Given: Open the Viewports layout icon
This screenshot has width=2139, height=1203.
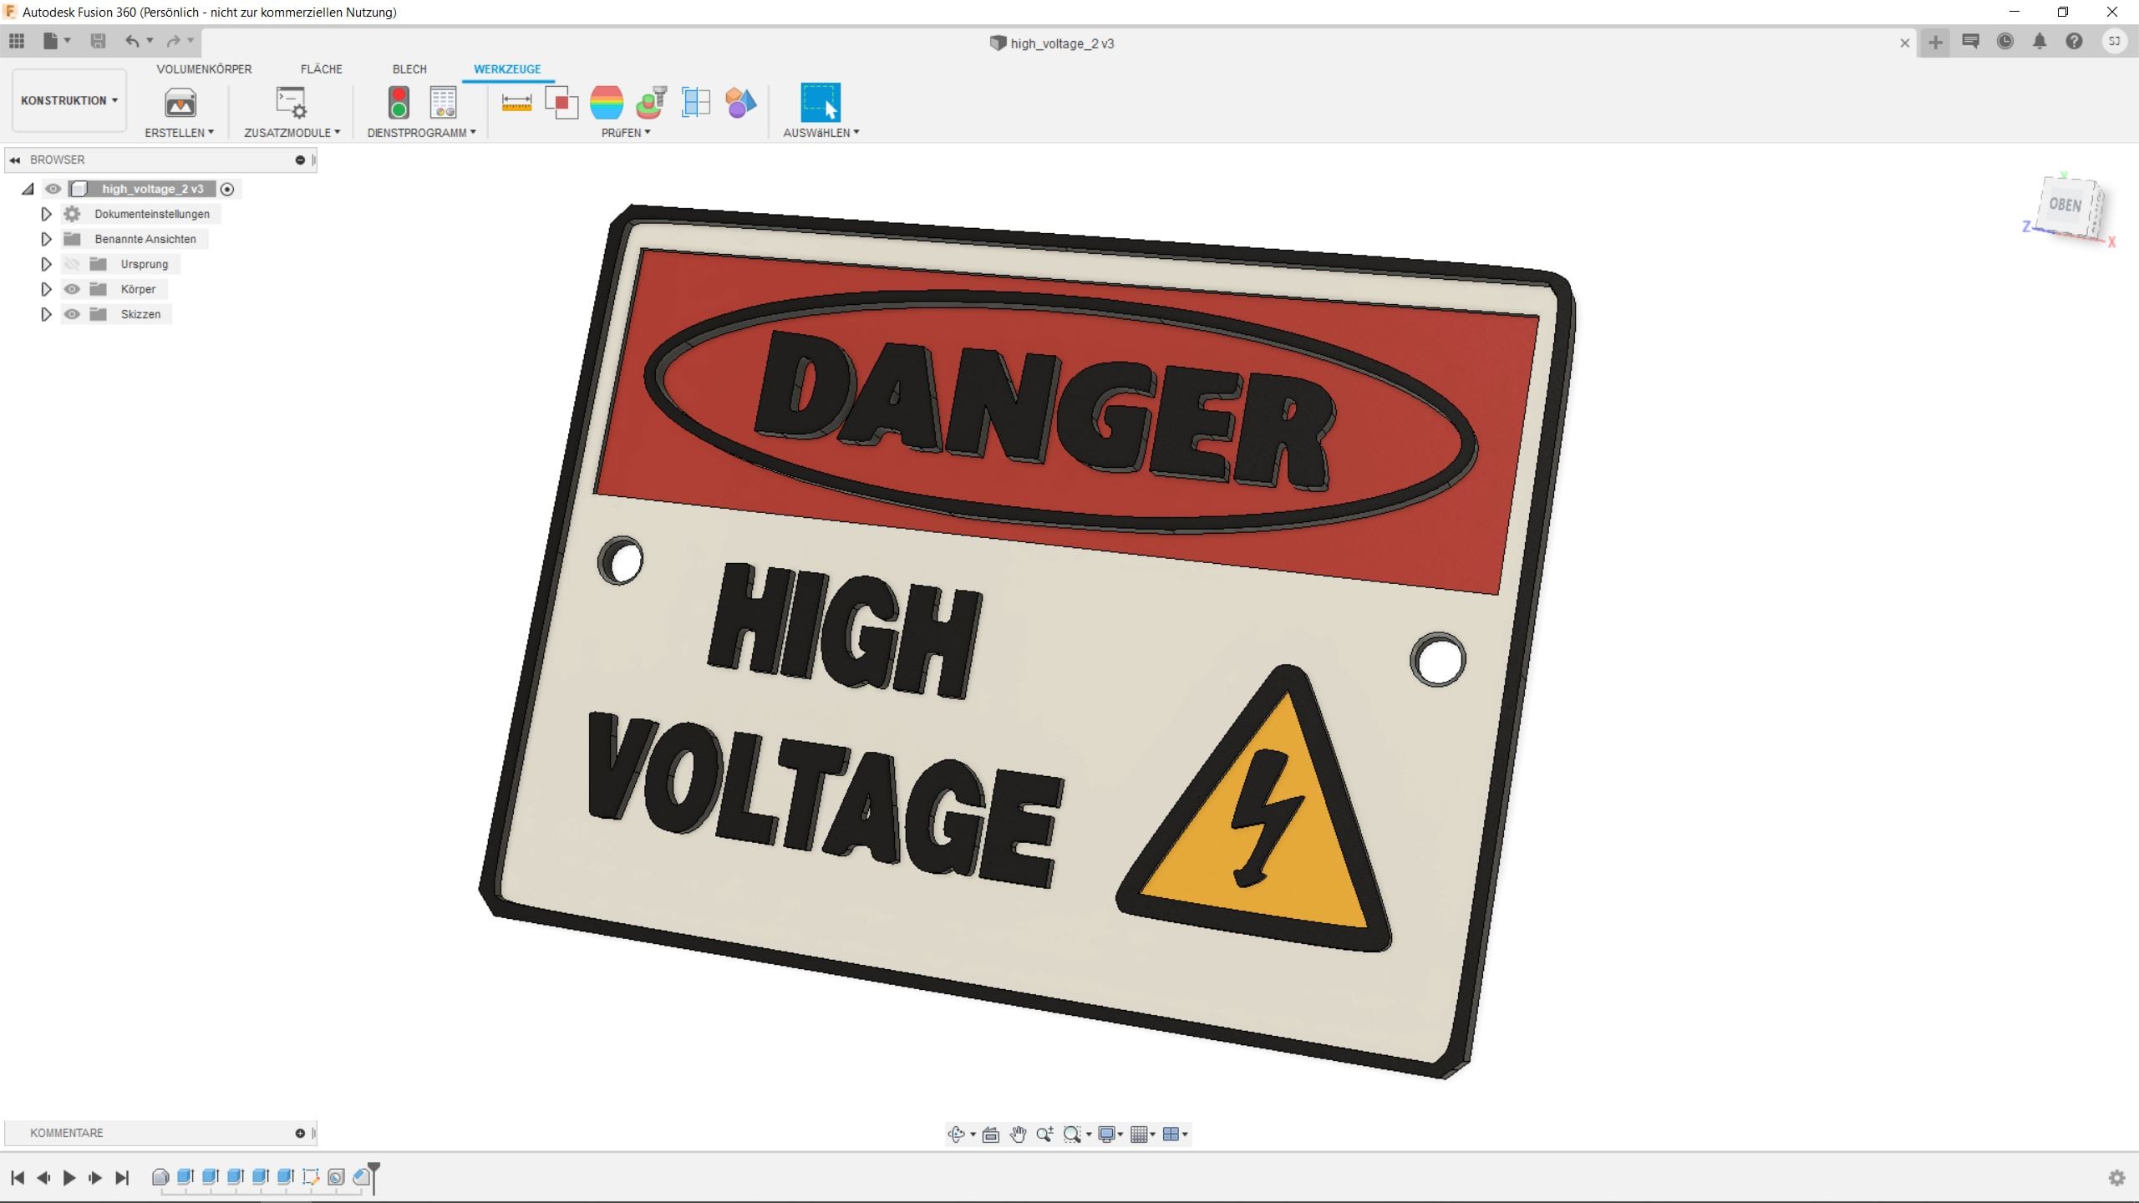Looking at the screenshot, I should coord(1171,1134).
